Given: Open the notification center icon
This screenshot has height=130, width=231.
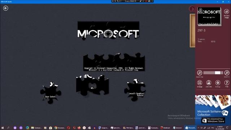Looking at the screenshot, I should pos(227,128).
